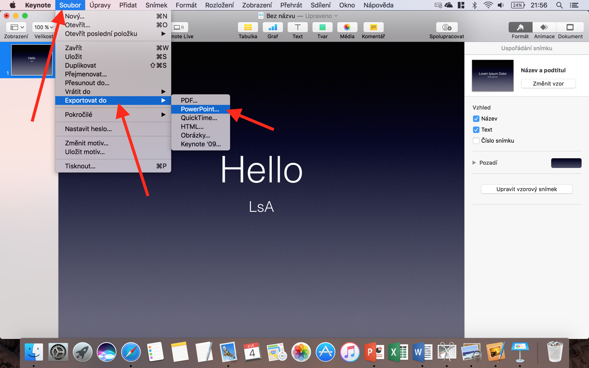589x368 pixels.
Task: Click Upravit vzorový snímek button
Action: pos(527,189)
